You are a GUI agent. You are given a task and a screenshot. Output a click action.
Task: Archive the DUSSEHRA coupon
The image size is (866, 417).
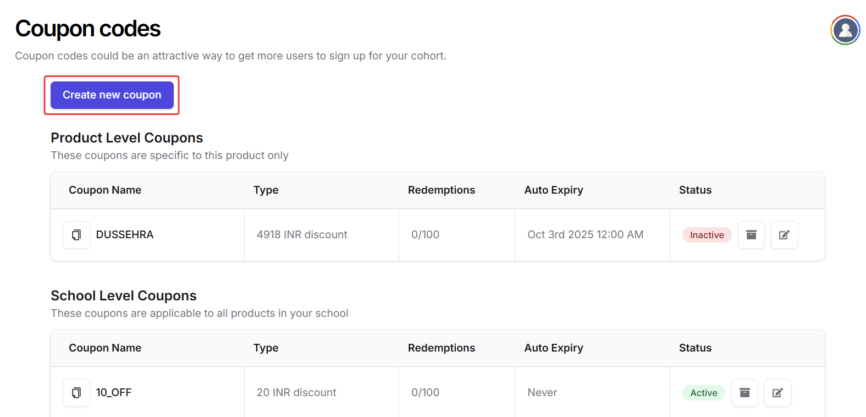pos(751,235)
